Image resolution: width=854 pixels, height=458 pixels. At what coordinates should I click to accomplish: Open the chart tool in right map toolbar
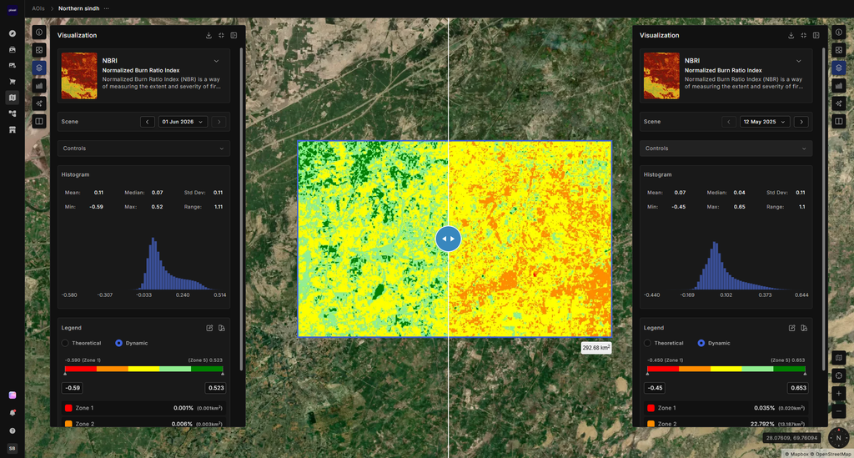point(839,85)
